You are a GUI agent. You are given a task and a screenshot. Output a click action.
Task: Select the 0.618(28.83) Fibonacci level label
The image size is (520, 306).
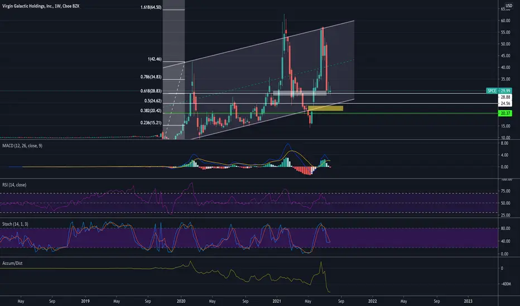pyautogui.click(x=151, y=91)
